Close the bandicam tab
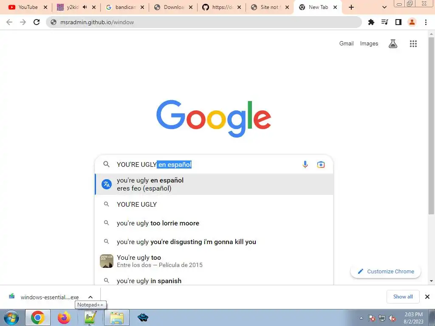The image size is (435, 326). (142, 7)
